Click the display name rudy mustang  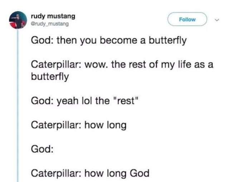pos(53,16)
